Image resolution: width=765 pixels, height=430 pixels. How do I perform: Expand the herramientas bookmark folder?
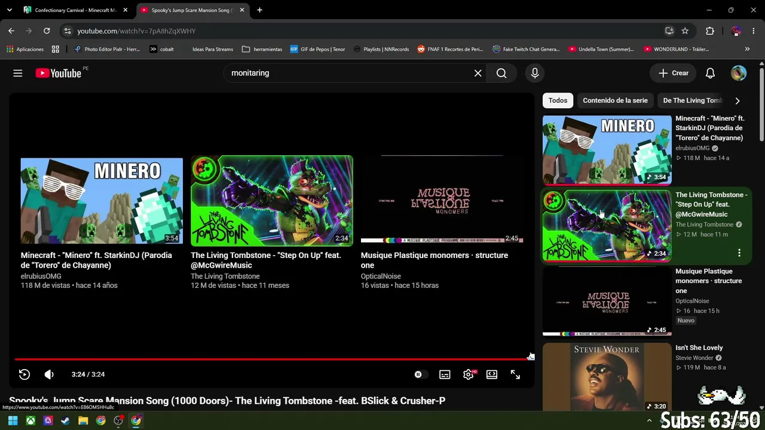coord(262,49)
